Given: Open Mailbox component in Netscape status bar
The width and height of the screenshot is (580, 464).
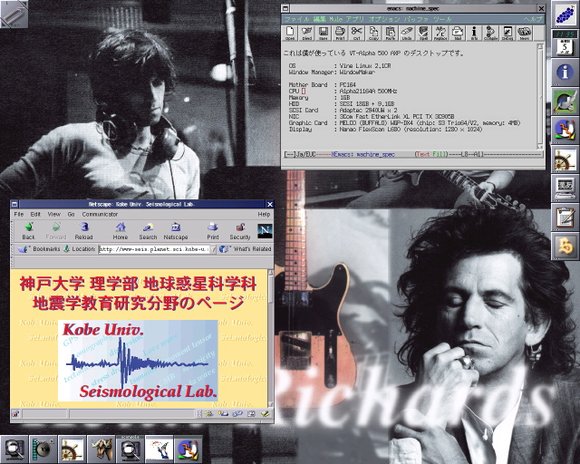Looking at the screenshot, I should pos(223,413).
